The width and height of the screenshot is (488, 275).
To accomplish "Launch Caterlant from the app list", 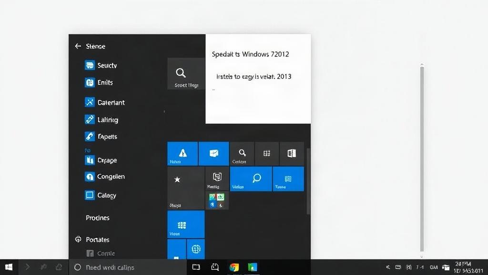I will (104, 102).
